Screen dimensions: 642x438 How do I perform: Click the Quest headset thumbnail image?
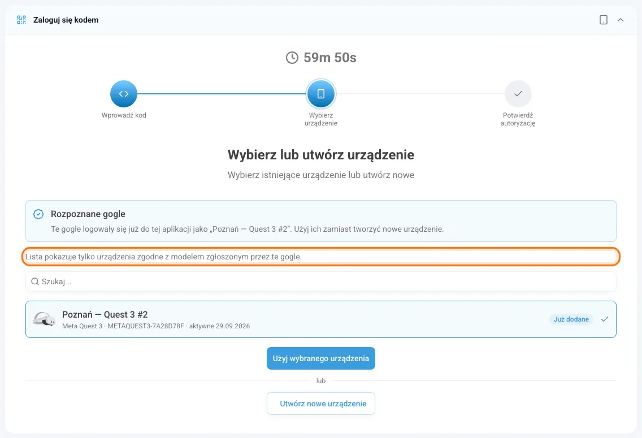tap(44, 319)
